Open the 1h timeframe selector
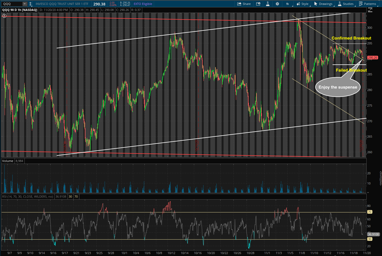The height and width of the screenshot is (256, 382). [x=288, y=4]
